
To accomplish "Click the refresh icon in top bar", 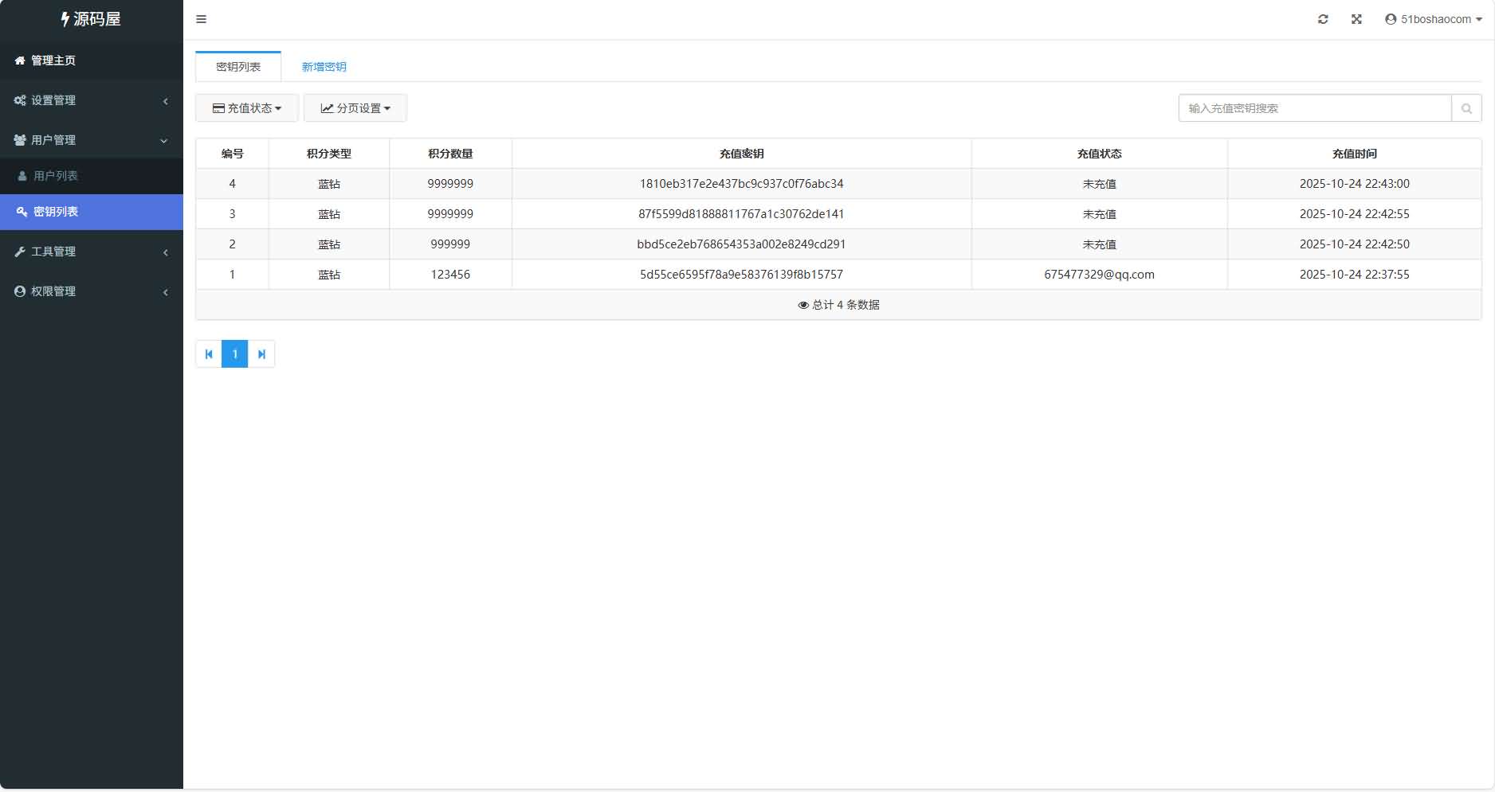I will (1323, 19).
